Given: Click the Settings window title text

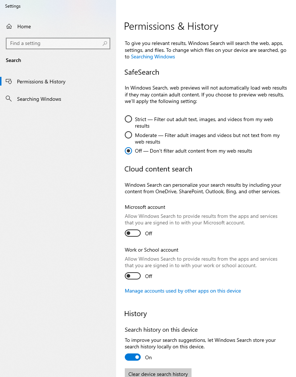Looking at the screenshot, I should 13,6.
